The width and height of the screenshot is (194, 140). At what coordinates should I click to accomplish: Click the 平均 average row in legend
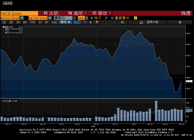13,31
